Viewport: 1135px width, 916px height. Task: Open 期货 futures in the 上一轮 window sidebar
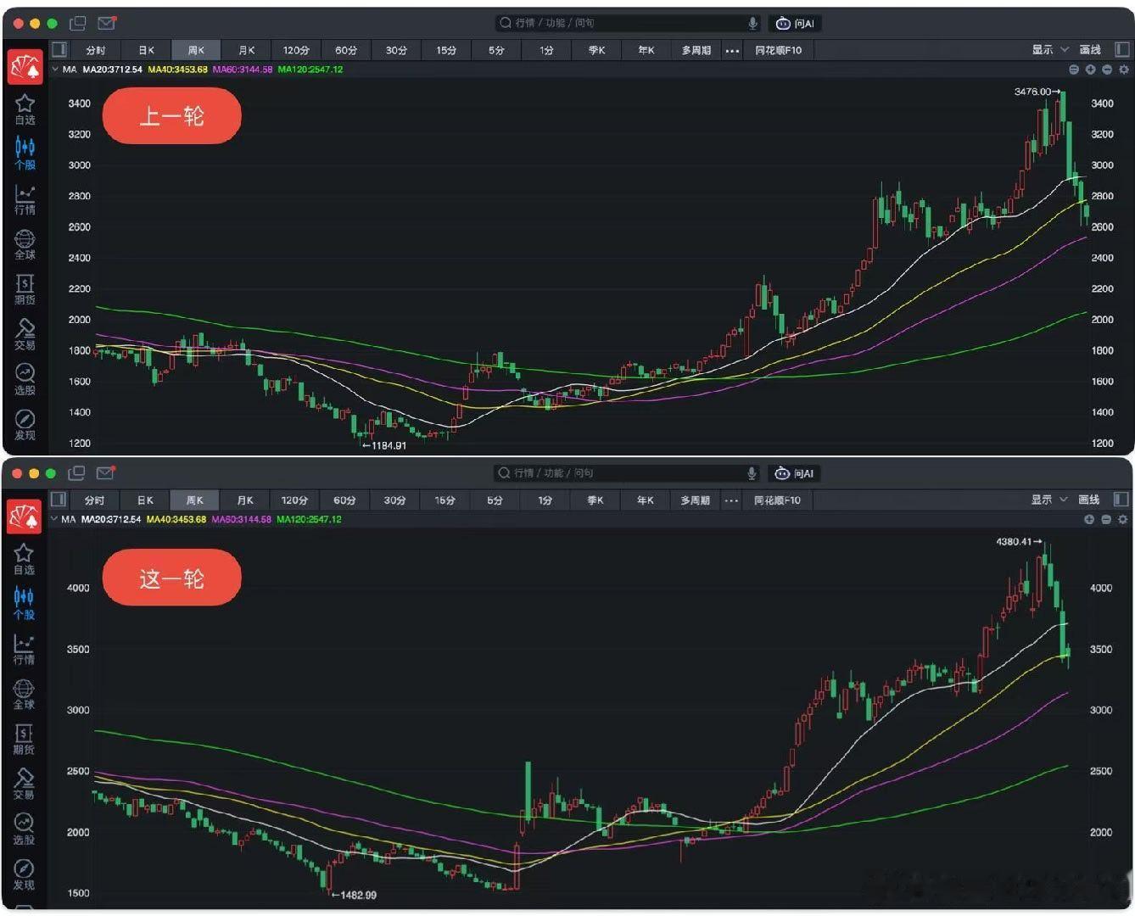pyautogui.click(x=25, y=290)
